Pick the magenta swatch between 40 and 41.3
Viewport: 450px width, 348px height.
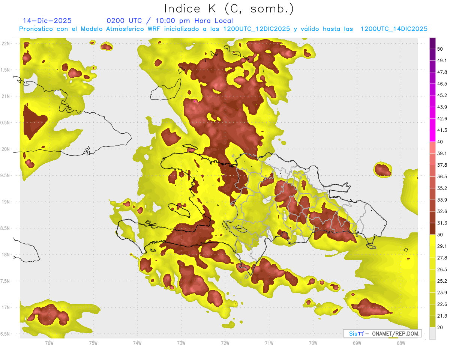pos(433,136)
